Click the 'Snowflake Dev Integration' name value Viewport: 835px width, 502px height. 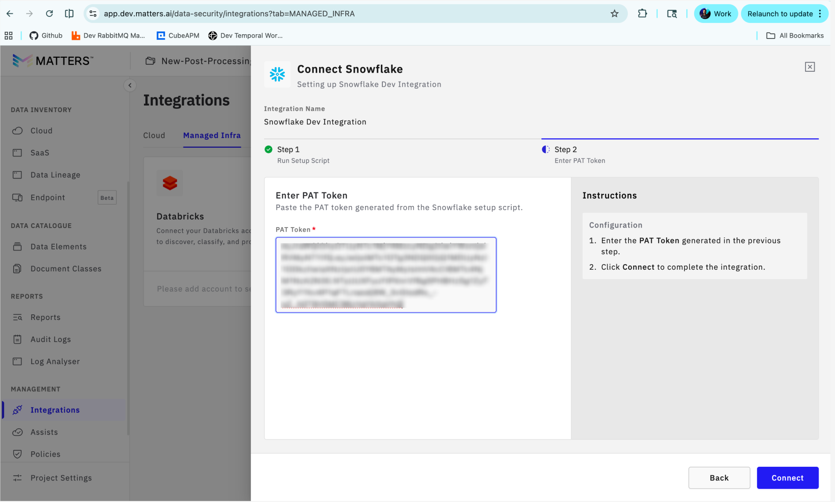tap(315, 122)
